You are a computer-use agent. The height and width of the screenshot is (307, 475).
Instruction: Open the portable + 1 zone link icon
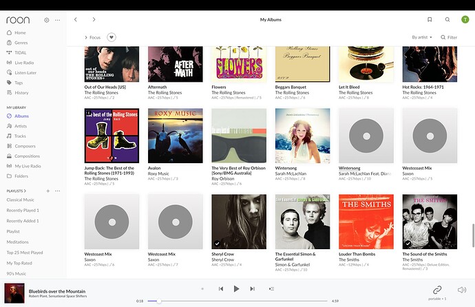(437, 290)
